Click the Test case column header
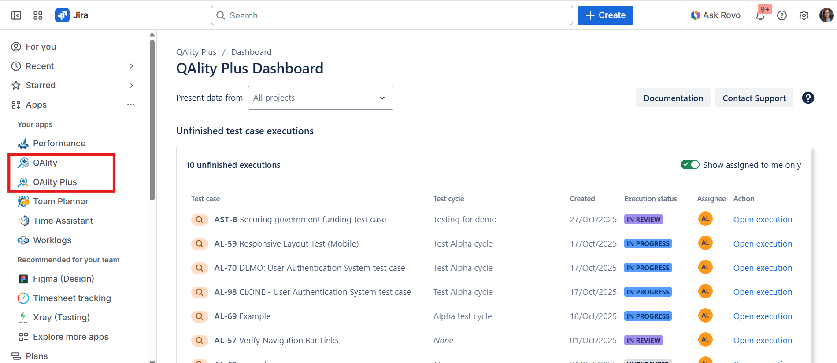The width and height of the screenshot is (837, 363). click(205, 199)
